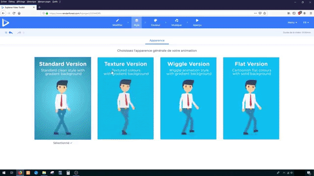
Task: Choose the Flat Version style
Action: 251,98
